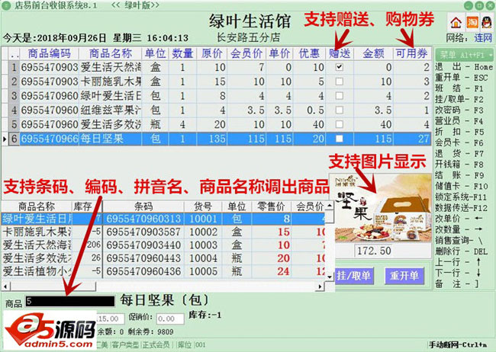Screen dimensions: 496x352
Task: Click the nut product image thumbnail
Action: 380,208
